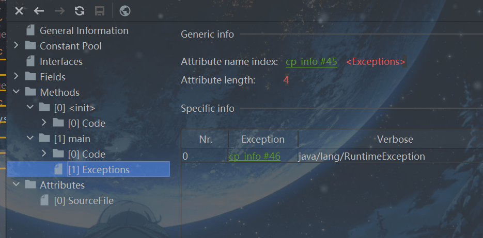Click the Verbose column header
The height and width of the screenshot is (238, 483).
395,139
